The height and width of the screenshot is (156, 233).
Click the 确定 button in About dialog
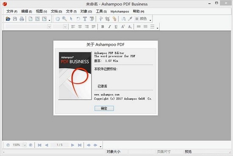pyautogui.click(x=104, y=108)
